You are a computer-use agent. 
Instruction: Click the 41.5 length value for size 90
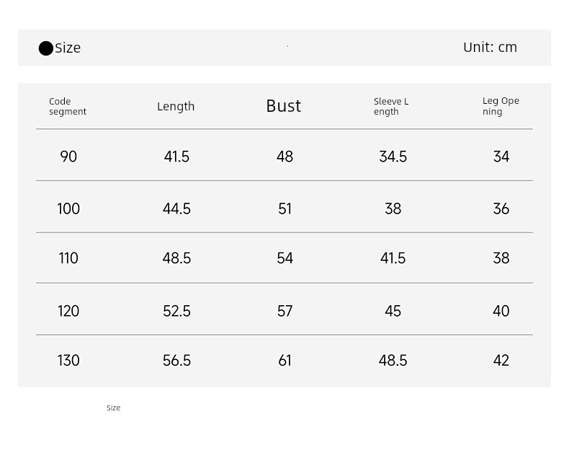tap(176, 157)
